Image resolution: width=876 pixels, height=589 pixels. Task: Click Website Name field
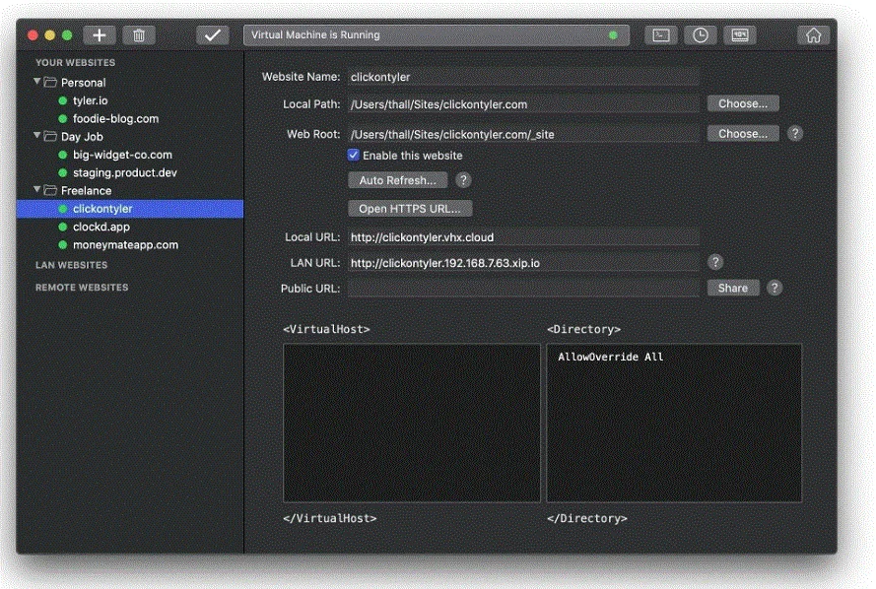coord(523,77)
